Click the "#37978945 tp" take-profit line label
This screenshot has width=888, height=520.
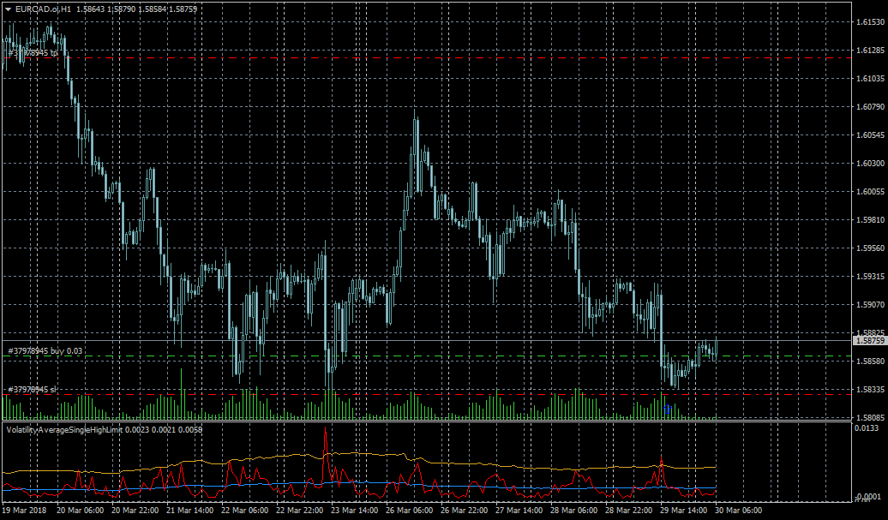(x=33, y=52)
